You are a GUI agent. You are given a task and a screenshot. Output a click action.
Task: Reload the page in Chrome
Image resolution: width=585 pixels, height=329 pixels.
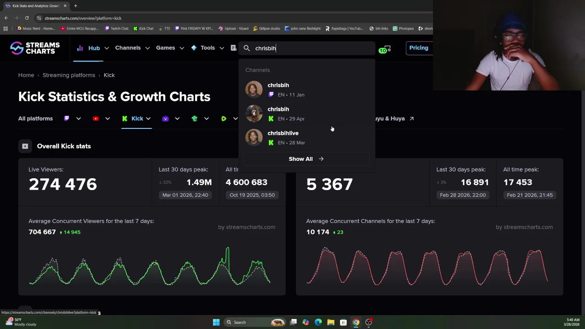(27, 18)
